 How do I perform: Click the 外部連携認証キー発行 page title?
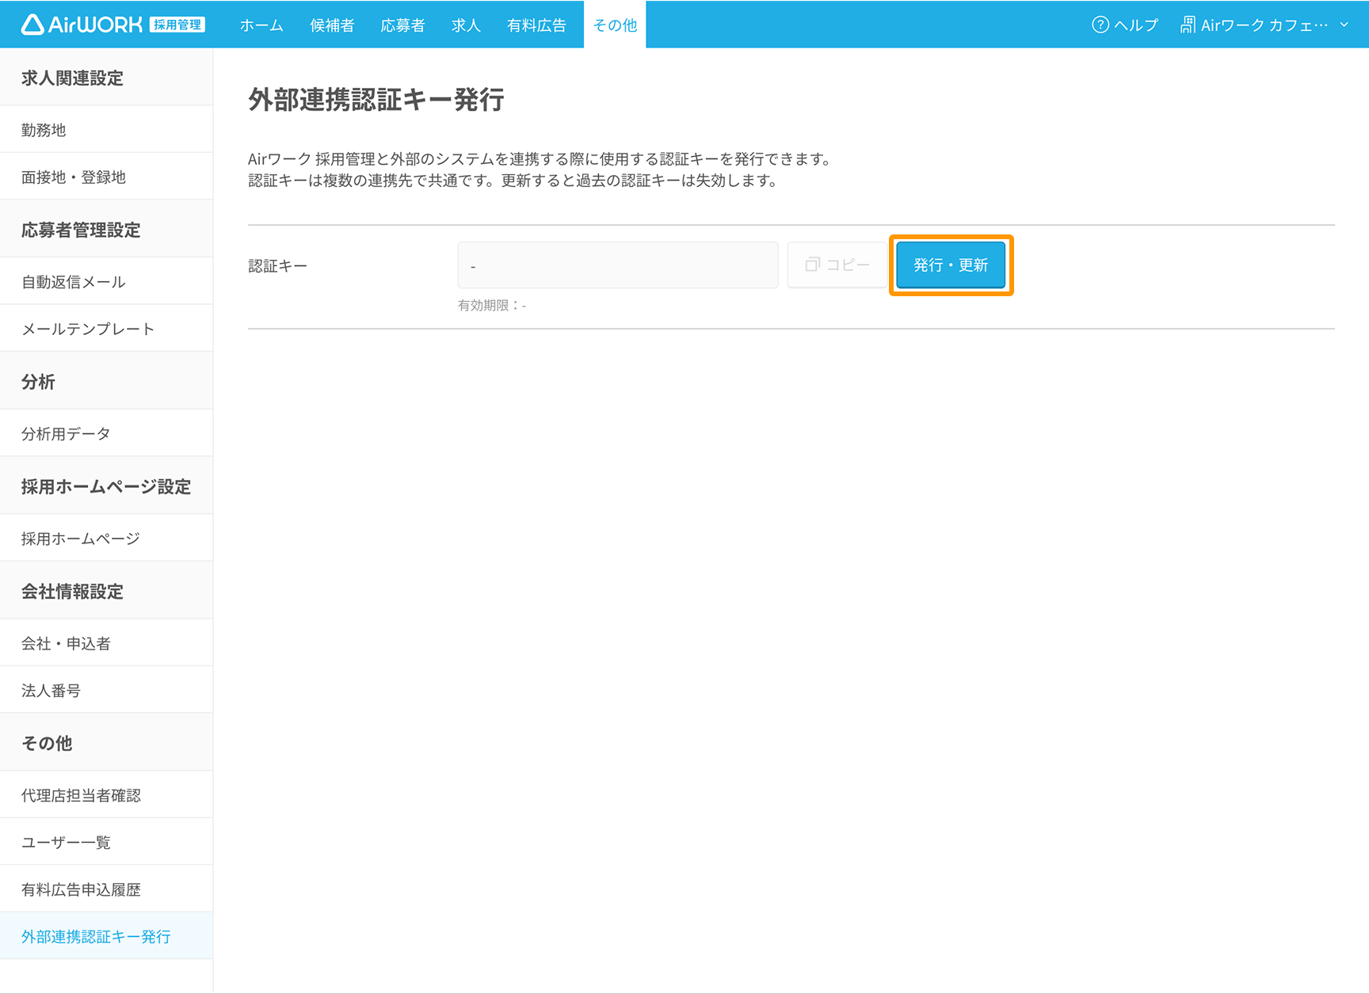coord(376,100)
